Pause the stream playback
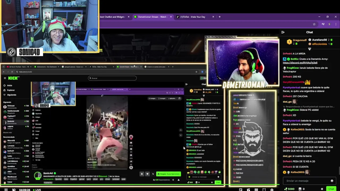This screenshot has width=340, height=191. 6,190
